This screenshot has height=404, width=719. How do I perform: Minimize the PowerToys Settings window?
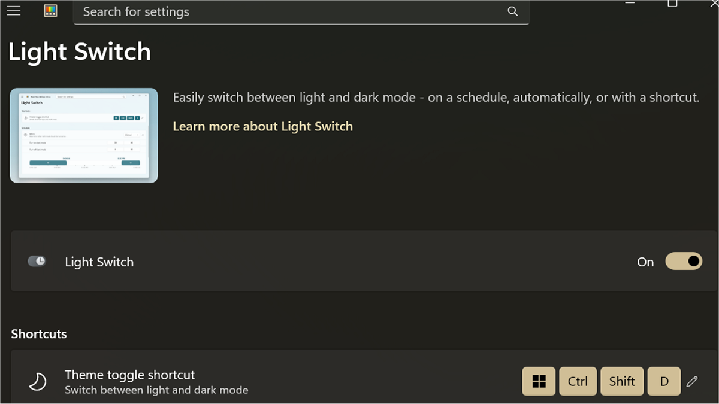tap(629, 3)
